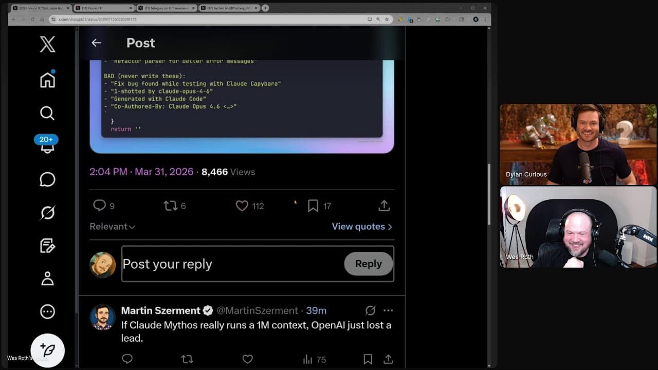Image resolution: width=658 pixels, height=370 pixels.
Task: Click the compose new post button
Action: [47, 350]
